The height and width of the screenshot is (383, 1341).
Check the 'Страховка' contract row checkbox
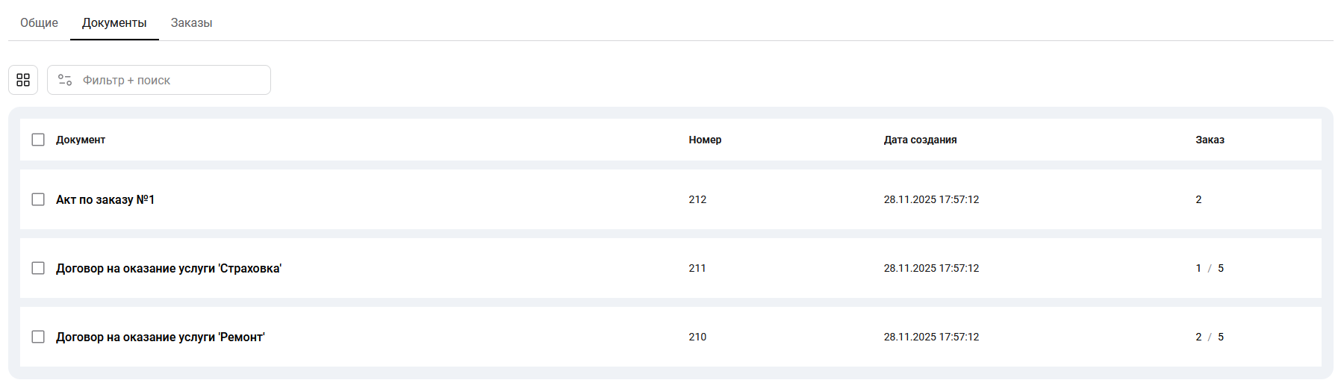[x=38, y=268]
